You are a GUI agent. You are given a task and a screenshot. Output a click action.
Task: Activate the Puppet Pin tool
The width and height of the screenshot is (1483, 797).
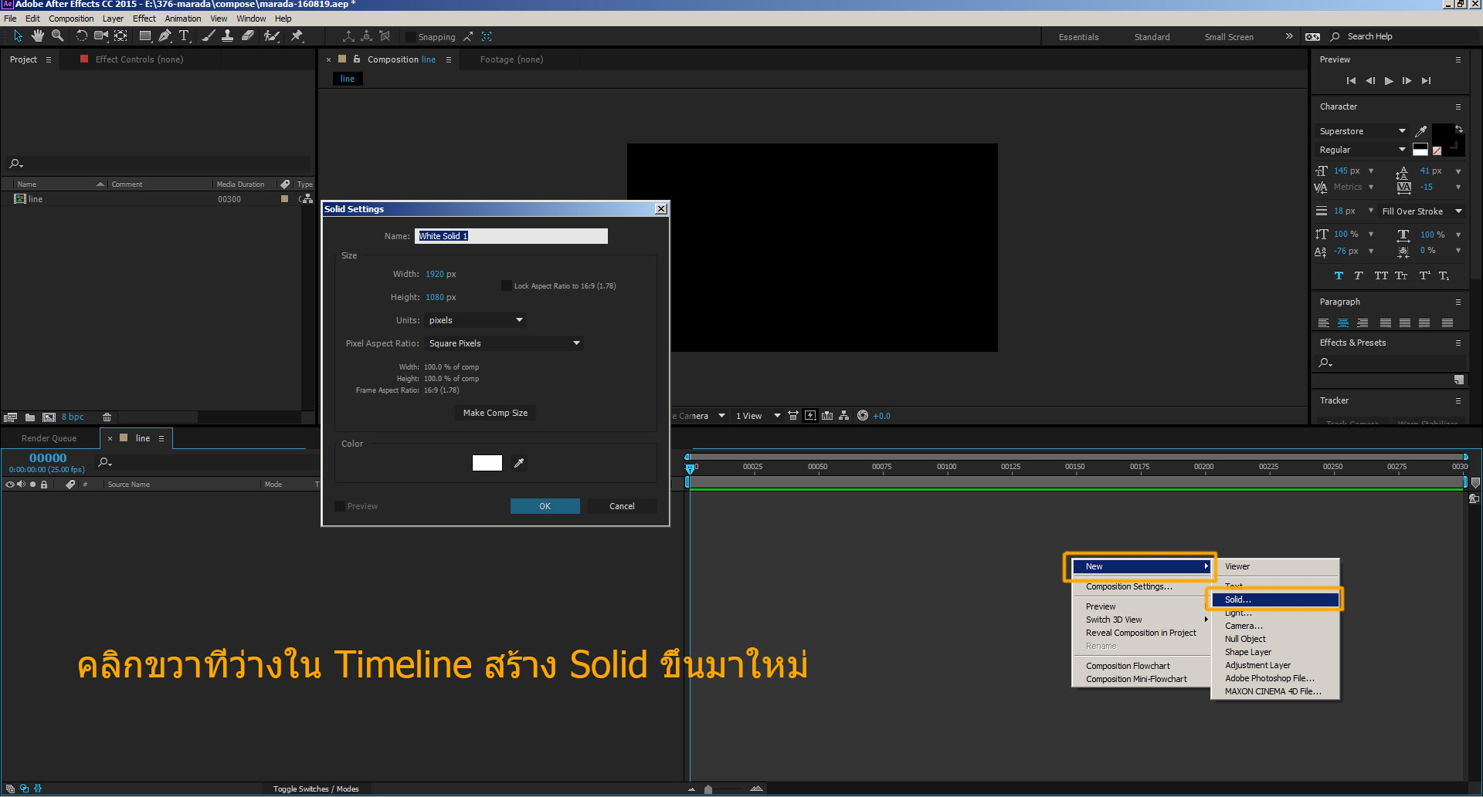click(x=297, y=35)
